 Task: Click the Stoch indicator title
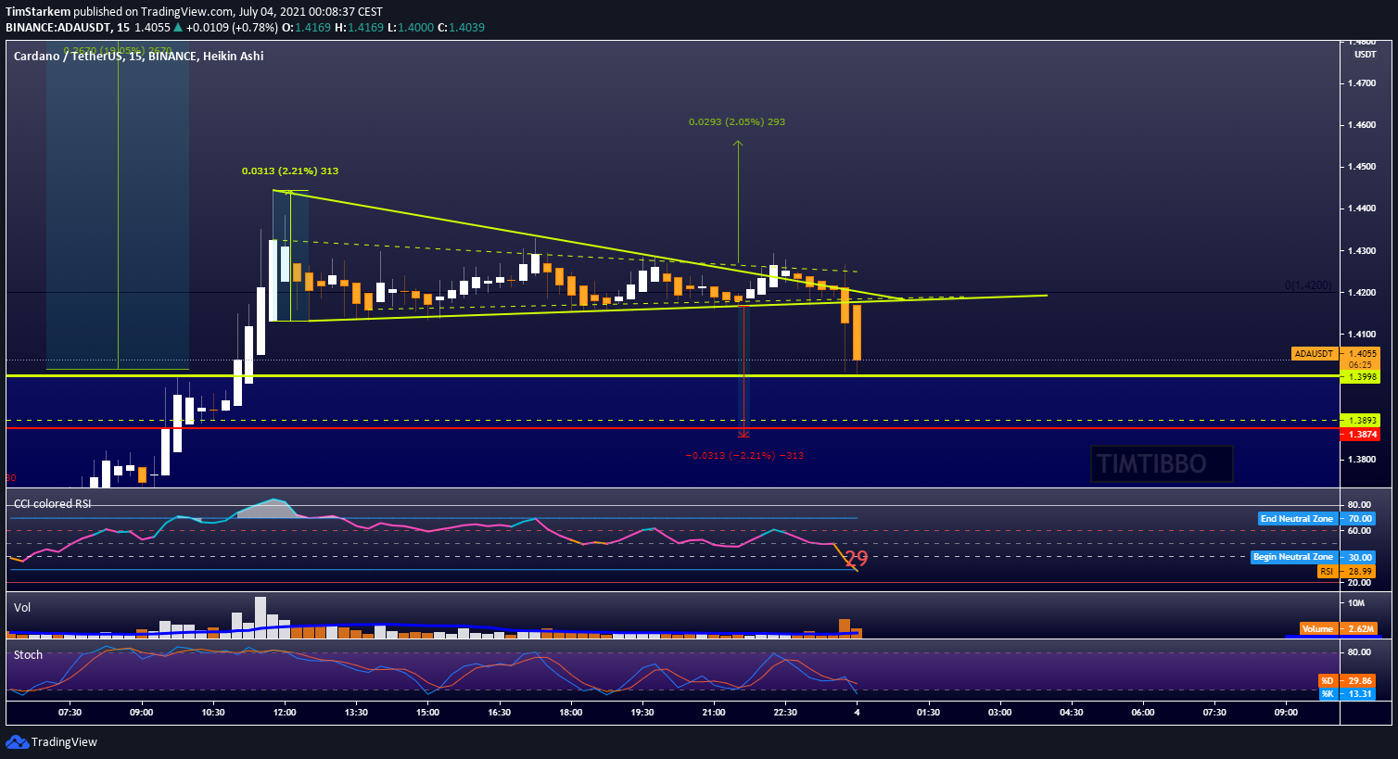pyautogui.click(x=28, y=654)
